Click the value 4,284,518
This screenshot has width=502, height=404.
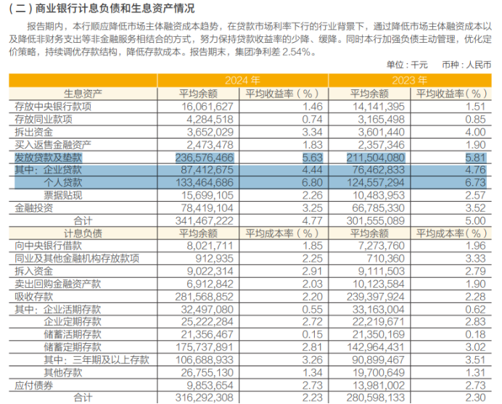point(210,119)
